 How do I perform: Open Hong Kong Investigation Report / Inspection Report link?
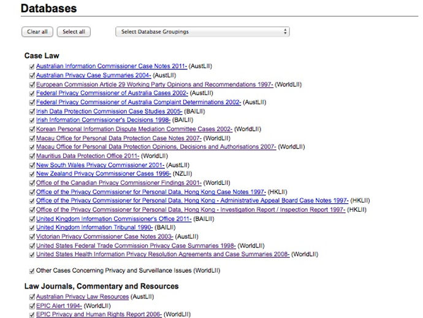tap(191, 210)
